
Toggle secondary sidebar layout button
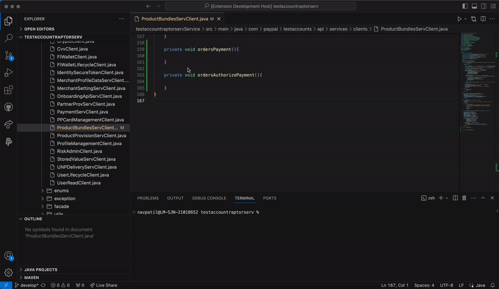(484, 6)
